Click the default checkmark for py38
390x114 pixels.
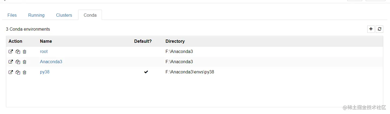146,72
